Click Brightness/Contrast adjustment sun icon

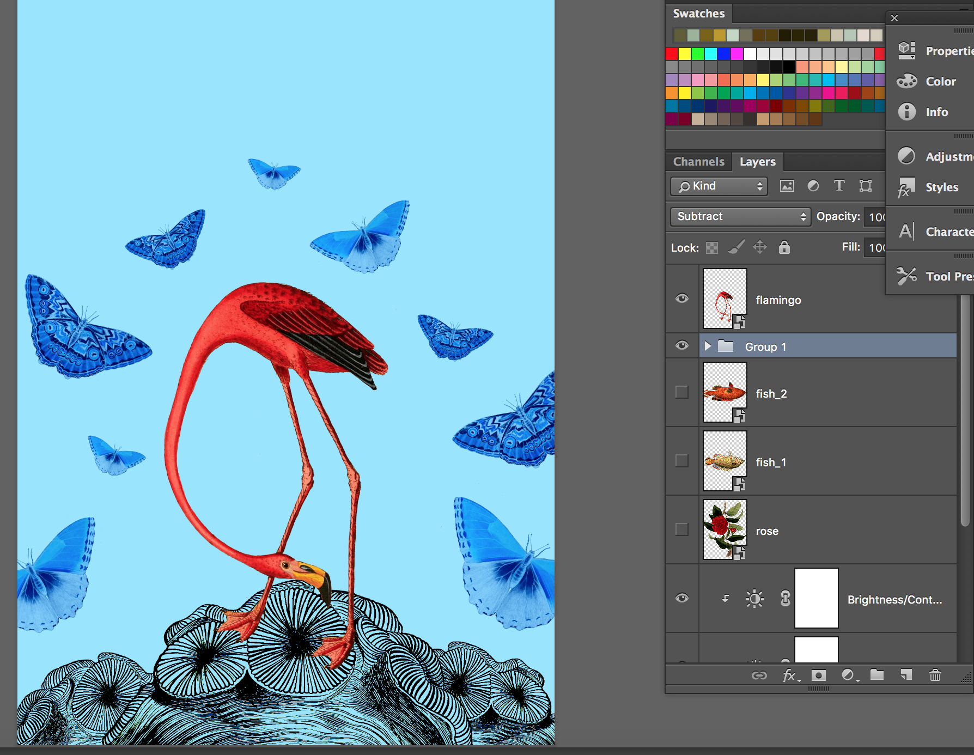(x=754, y=599)
